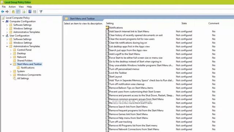Expand the Desktop tree node
234x132 pixels.
11,54
